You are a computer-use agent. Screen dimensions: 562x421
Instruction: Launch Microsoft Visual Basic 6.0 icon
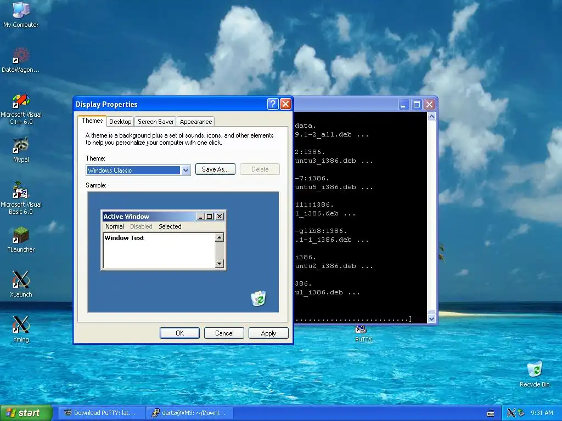tap(21, 198)
